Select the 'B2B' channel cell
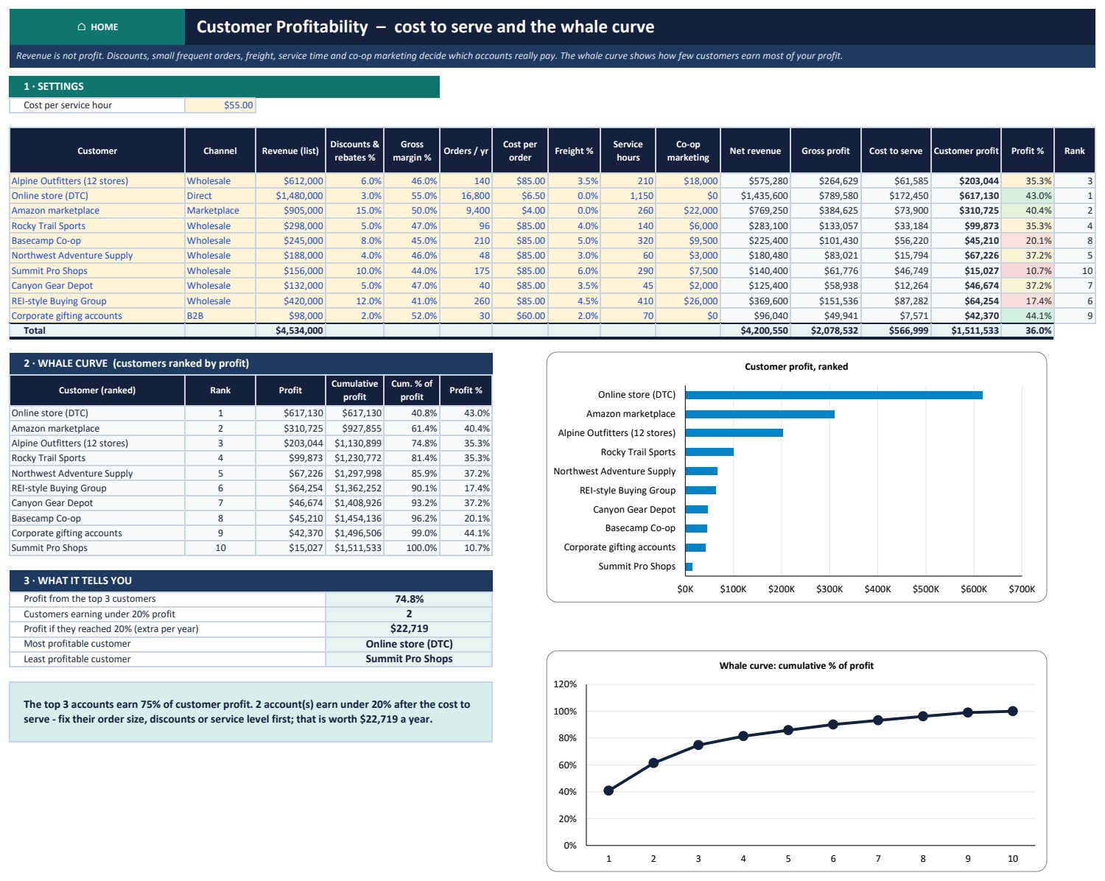This screenshot has height=881, width=1105. [220, 316]
